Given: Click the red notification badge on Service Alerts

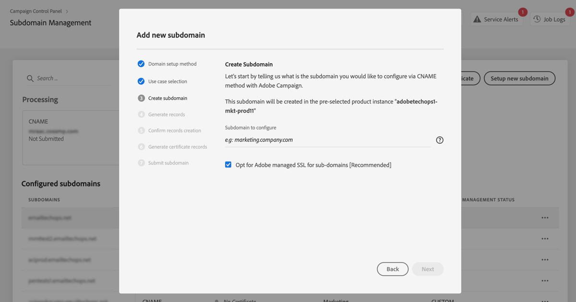Looking at the screenshot, I should tap(523, 12).
